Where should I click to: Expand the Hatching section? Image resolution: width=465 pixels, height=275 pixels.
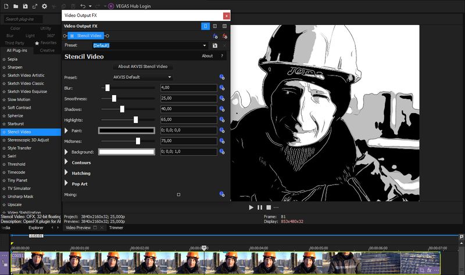pyautogui.click(x=66, y=172)
